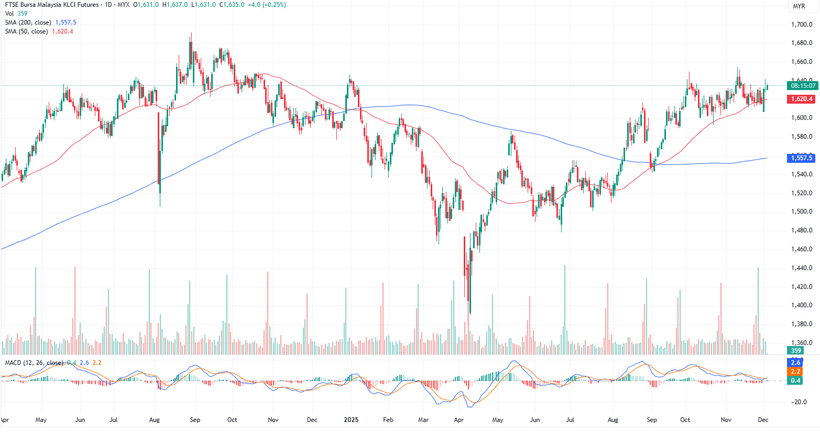820x434 pixels.
Task: Click the -20.0 label on MACD scale
Action: 799,402
